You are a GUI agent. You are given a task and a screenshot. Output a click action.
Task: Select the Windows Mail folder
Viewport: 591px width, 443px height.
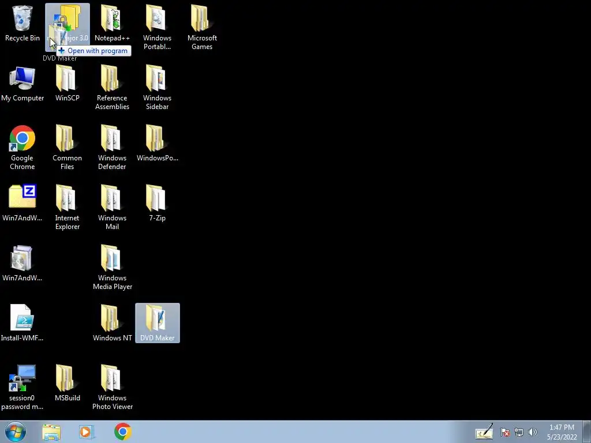click(112, 207)
